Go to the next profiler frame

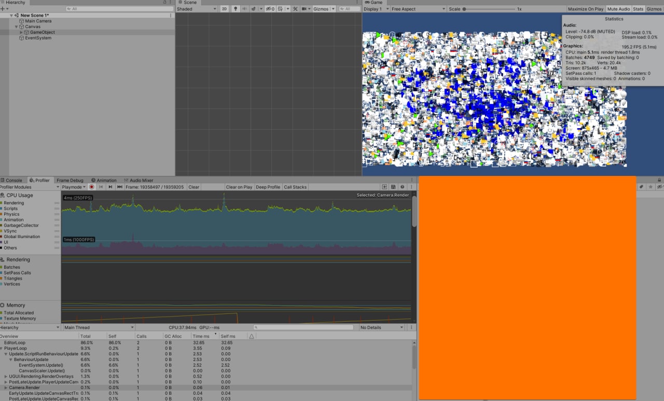point(110,187)
